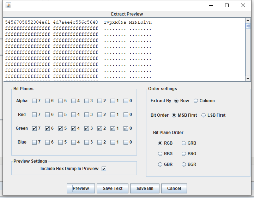Click decoded text MzNLUlVH
254x198 pixels.
[140, 22]
